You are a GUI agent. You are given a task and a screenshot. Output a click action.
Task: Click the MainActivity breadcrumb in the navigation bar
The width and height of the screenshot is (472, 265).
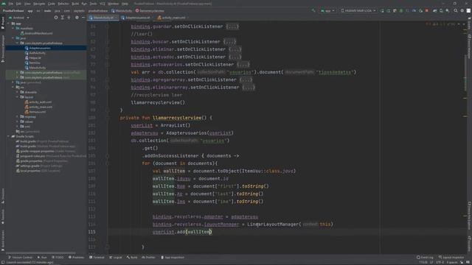coord(122,11)
